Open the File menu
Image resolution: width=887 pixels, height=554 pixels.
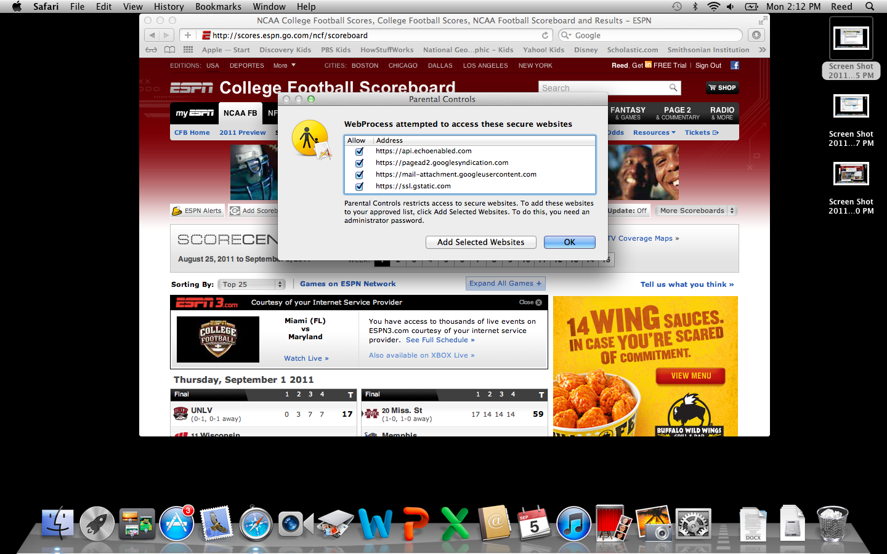(x=78, y=6)
